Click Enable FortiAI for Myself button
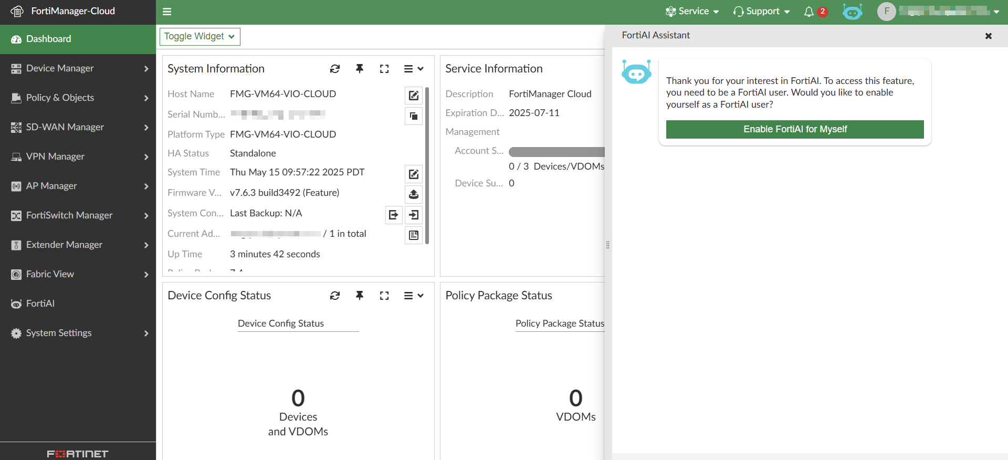Image resolution: width=1008 pixels, height=460 pixels. (x=795, y=129)
